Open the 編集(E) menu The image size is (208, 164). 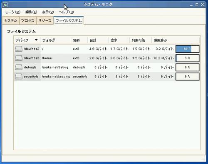point(31,12)
